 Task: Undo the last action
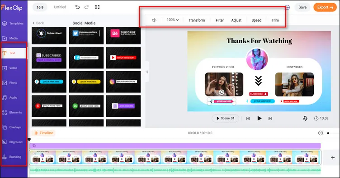coord(77,7)
